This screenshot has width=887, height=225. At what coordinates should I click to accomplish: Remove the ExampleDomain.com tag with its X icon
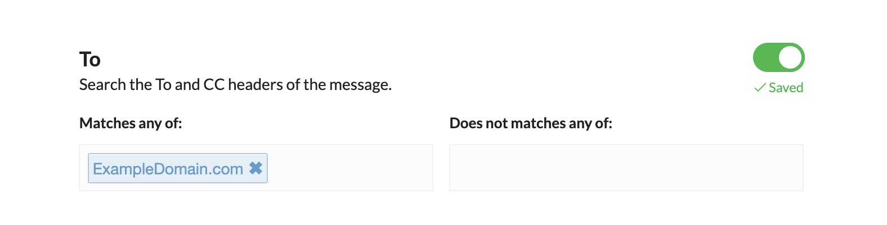[x=256, y=168]
